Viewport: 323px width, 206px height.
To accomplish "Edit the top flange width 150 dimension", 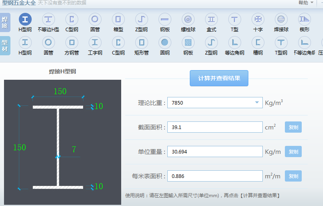I will (60, 91).
